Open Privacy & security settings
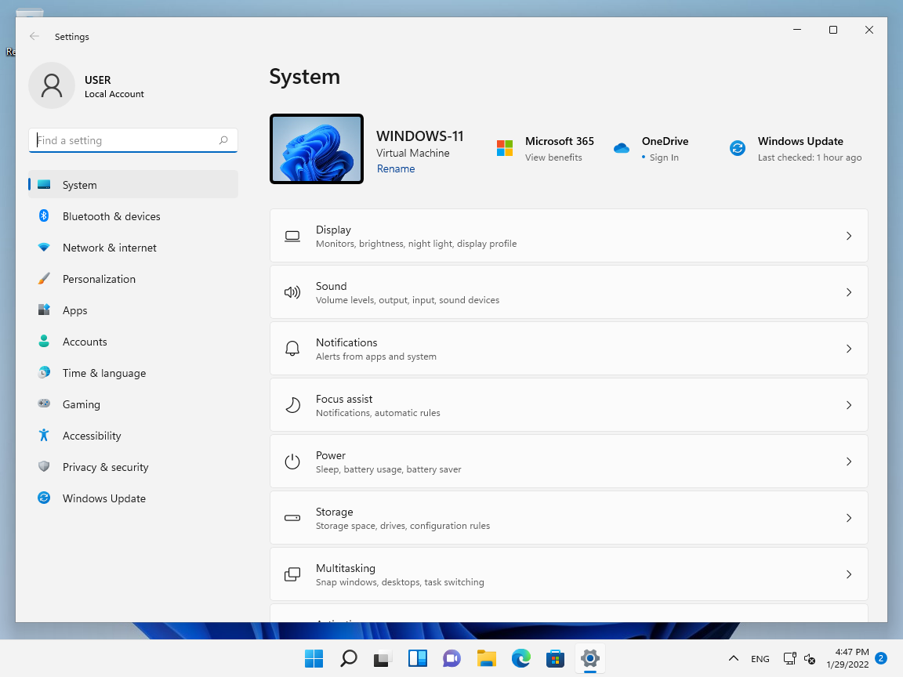 133,468
